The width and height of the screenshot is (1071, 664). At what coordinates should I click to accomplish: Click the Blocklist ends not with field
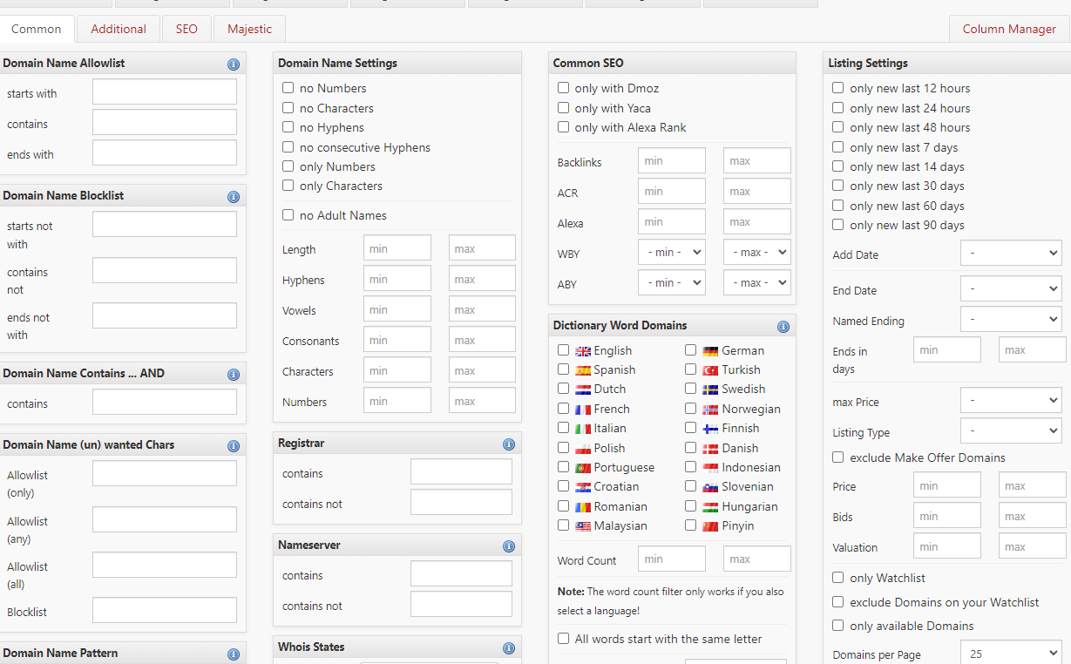165,315
